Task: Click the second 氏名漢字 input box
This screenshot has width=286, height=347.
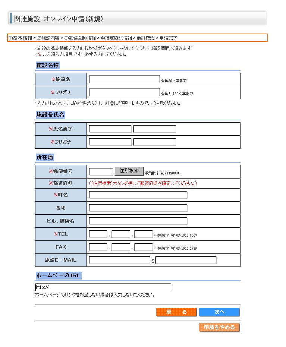Action: click(x=154, y=129)
